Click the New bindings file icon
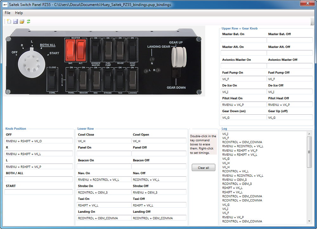Viewport: 317px width, 229px height. point(9,22)
